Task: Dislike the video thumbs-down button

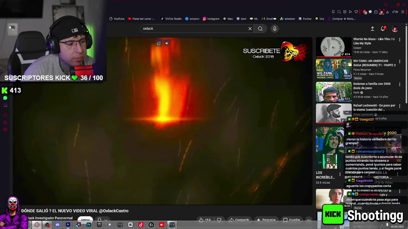Action: tap(219, 220)
